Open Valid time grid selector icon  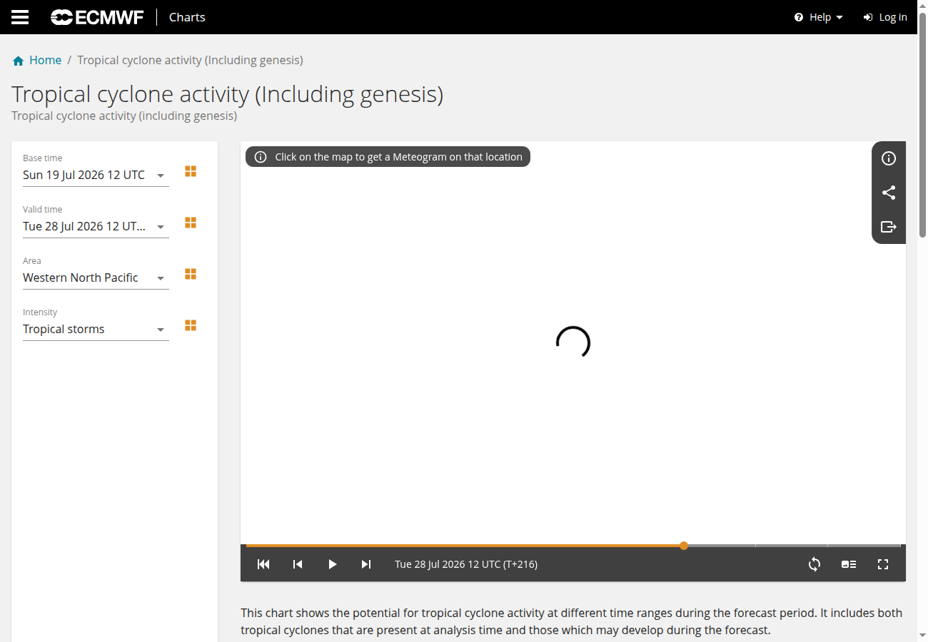coord(191,223)
